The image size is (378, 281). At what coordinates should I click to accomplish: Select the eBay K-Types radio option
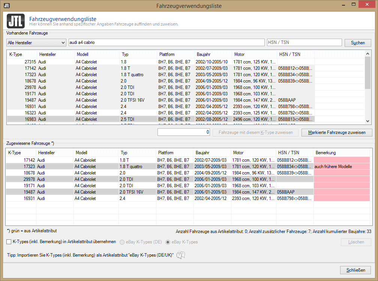(x=168, y=242)
